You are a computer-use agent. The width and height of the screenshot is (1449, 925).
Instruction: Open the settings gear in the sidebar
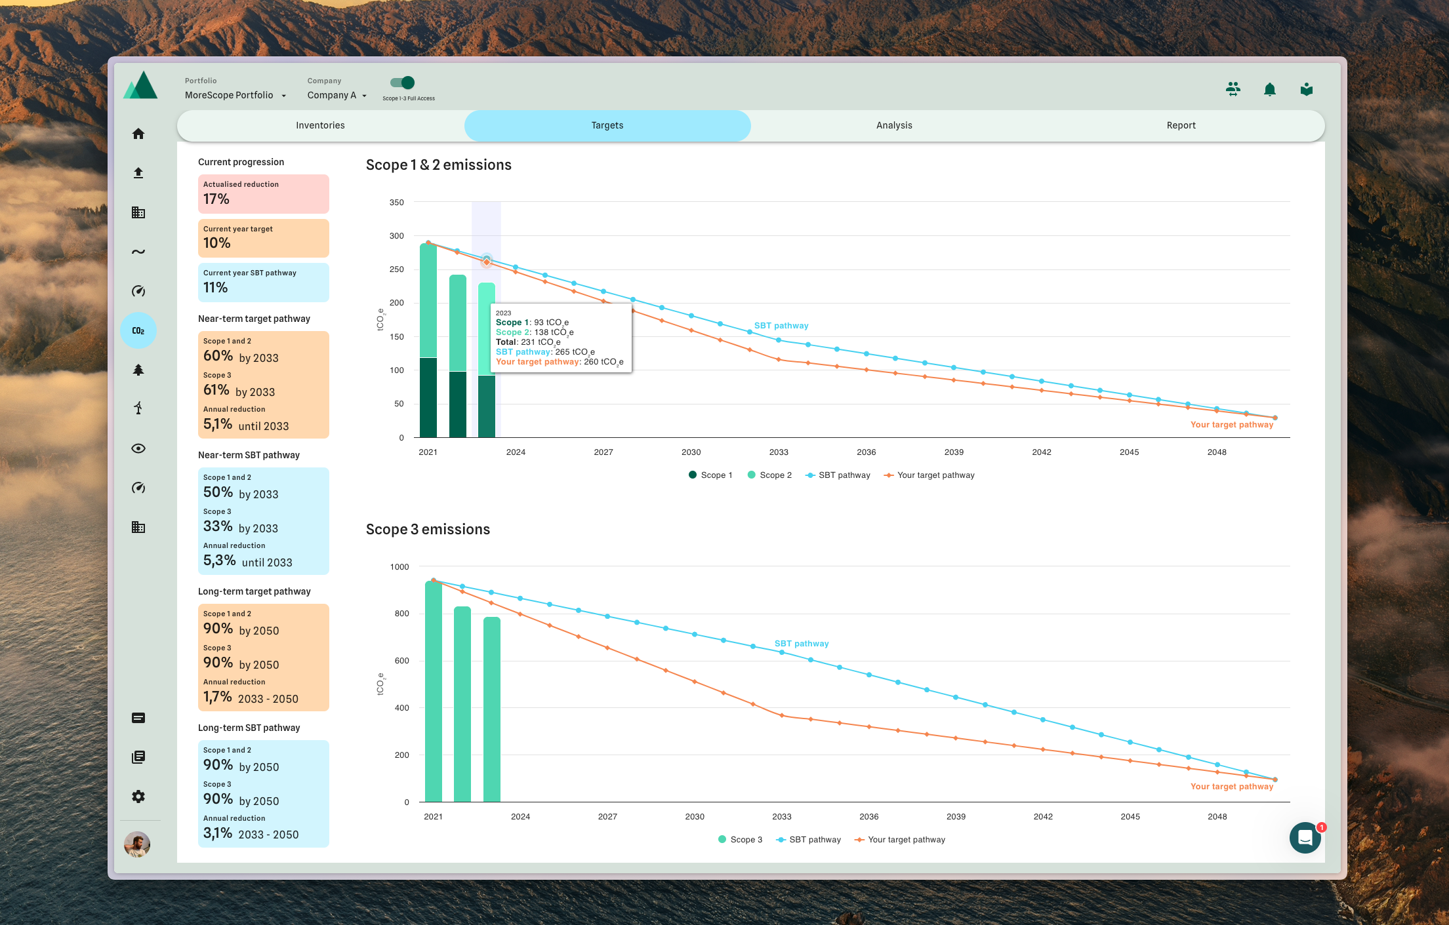pyautogui.click(x=138, y=796)
